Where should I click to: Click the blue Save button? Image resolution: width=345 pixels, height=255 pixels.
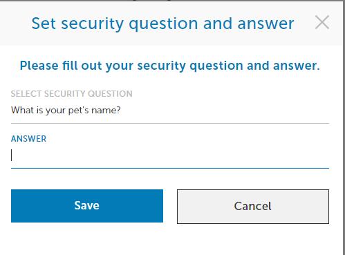(87, 206)
